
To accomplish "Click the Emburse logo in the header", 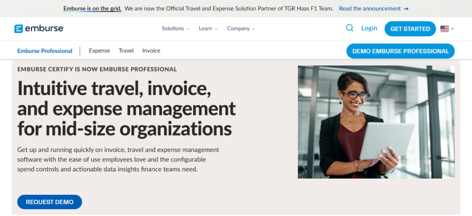I will point(39,29).
